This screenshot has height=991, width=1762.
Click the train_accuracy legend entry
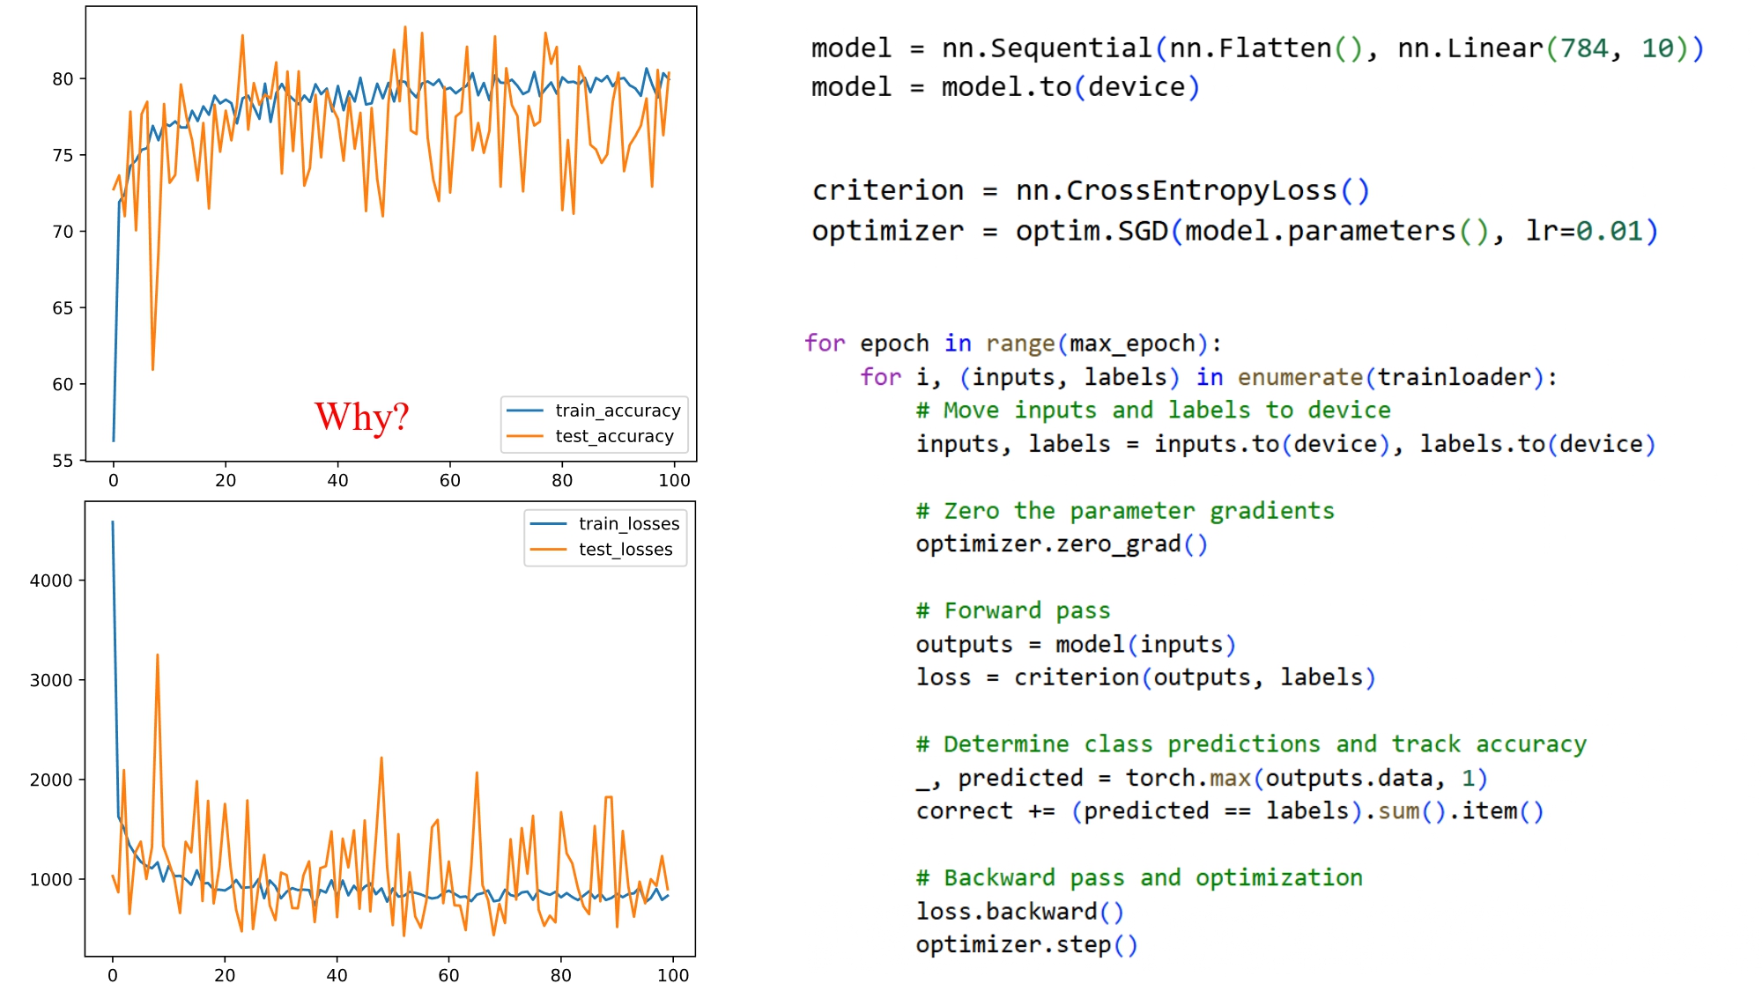[618, 410]
